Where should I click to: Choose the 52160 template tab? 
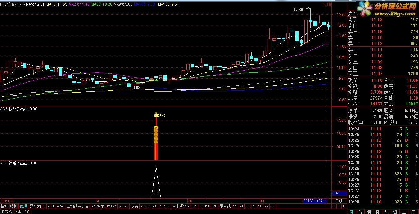click(204, 206)
